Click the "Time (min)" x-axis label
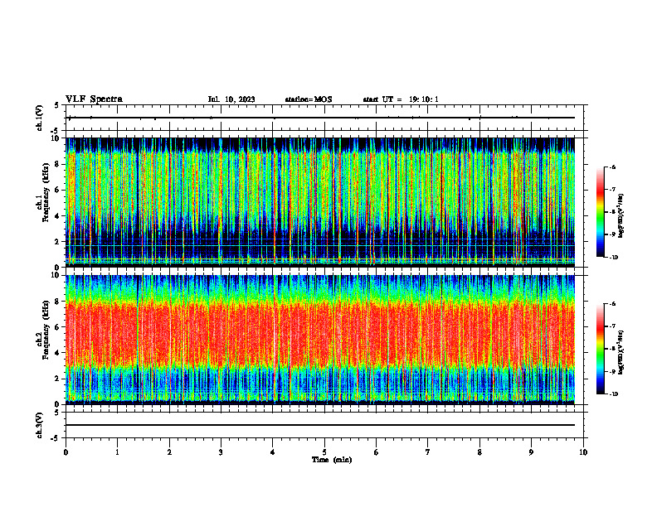657x507 pixels. coord(332,460)
